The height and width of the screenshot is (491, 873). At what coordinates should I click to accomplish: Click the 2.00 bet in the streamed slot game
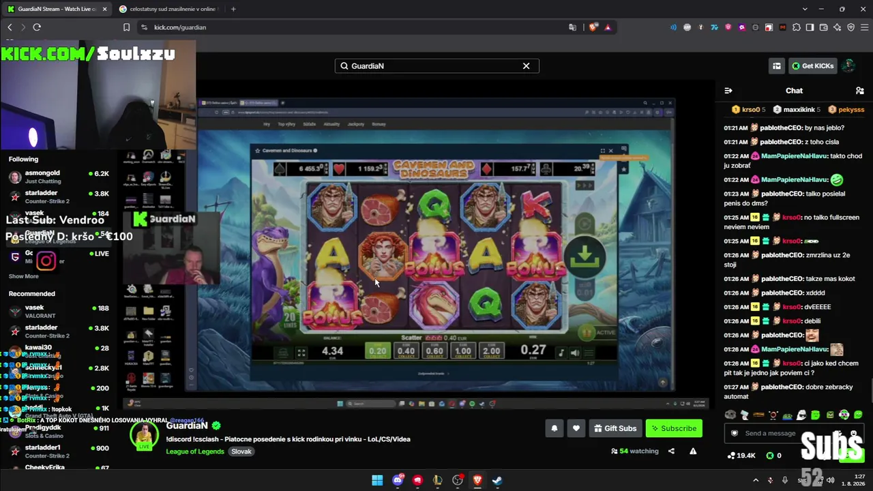pyautogui.click(x=491, y=351)
